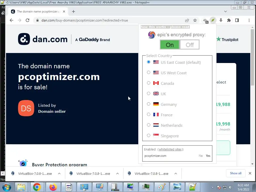Click the browser forward arrow
The height and width of the screenshot is (192, 256).
tap(19, 20)
